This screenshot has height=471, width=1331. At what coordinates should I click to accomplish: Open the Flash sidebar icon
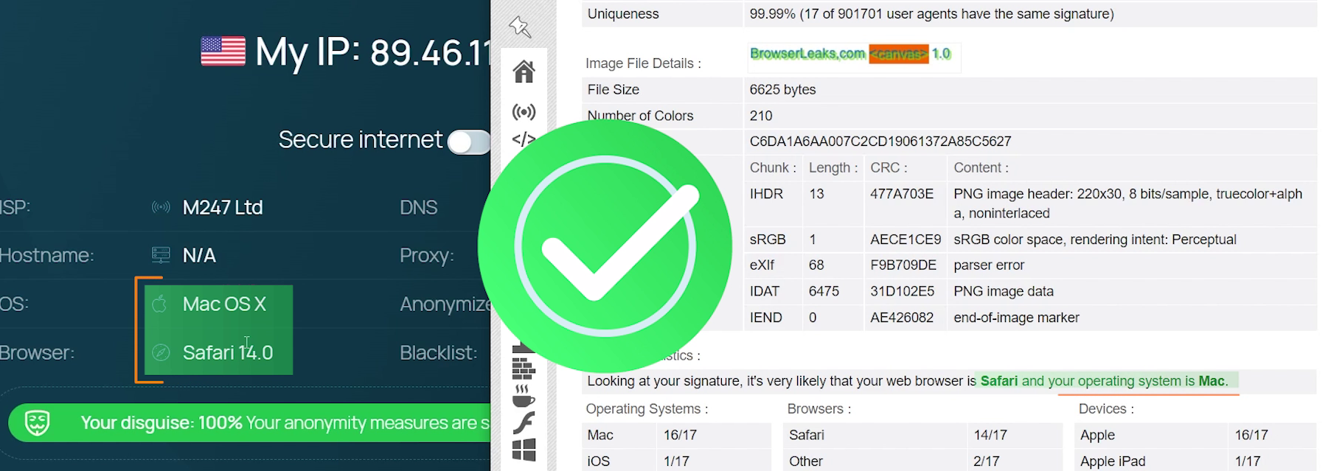524,422
